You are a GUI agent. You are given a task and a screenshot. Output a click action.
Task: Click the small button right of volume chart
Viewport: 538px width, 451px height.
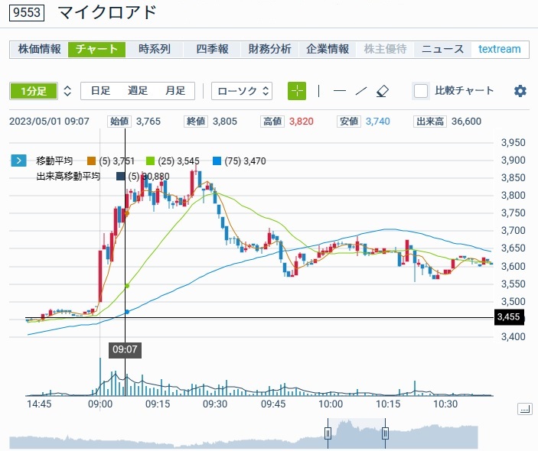[524, 409]
